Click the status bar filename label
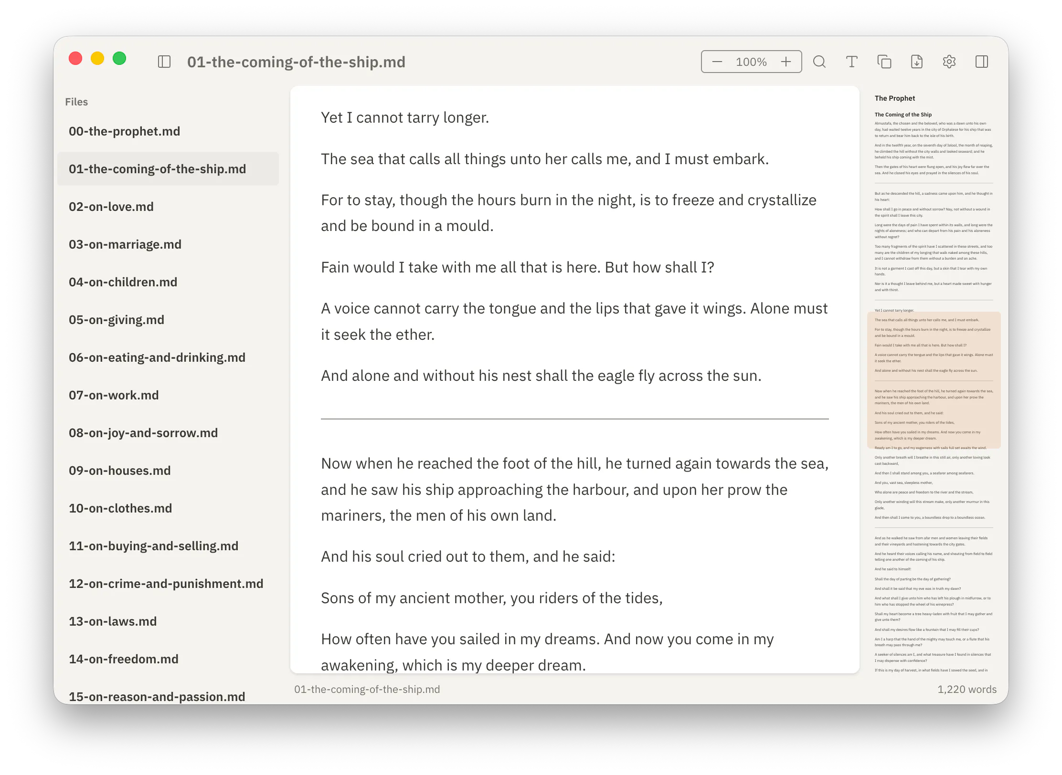This screenshot has height=775, width=1062. 367,689
